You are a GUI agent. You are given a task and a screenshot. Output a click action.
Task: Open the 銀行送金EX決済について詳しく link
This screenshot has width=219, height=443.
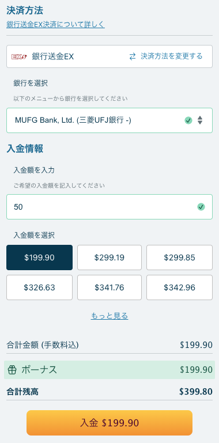pyautogui.click(x=56, y=25)
